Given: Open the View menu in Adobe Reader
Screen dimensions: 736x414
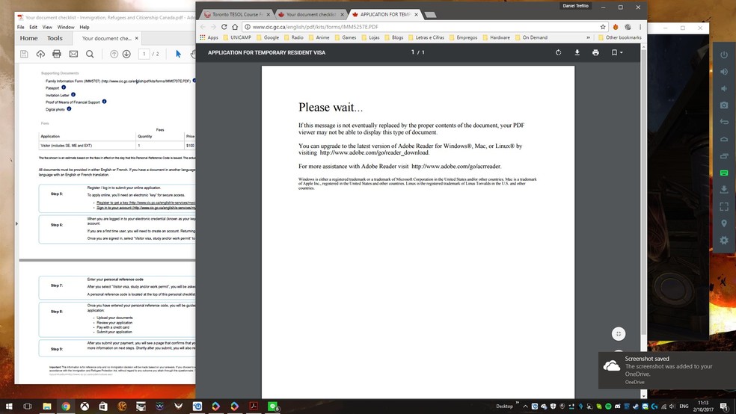Looking at the screenshot, I should [47, 27].
